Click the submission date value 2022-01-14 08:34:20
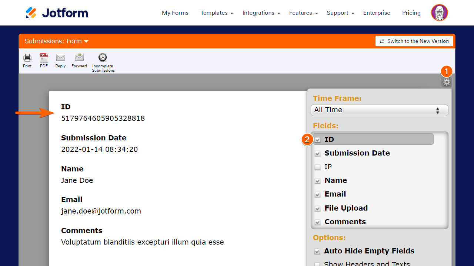Viewport: 474px width, 266px height. [99, 150]
